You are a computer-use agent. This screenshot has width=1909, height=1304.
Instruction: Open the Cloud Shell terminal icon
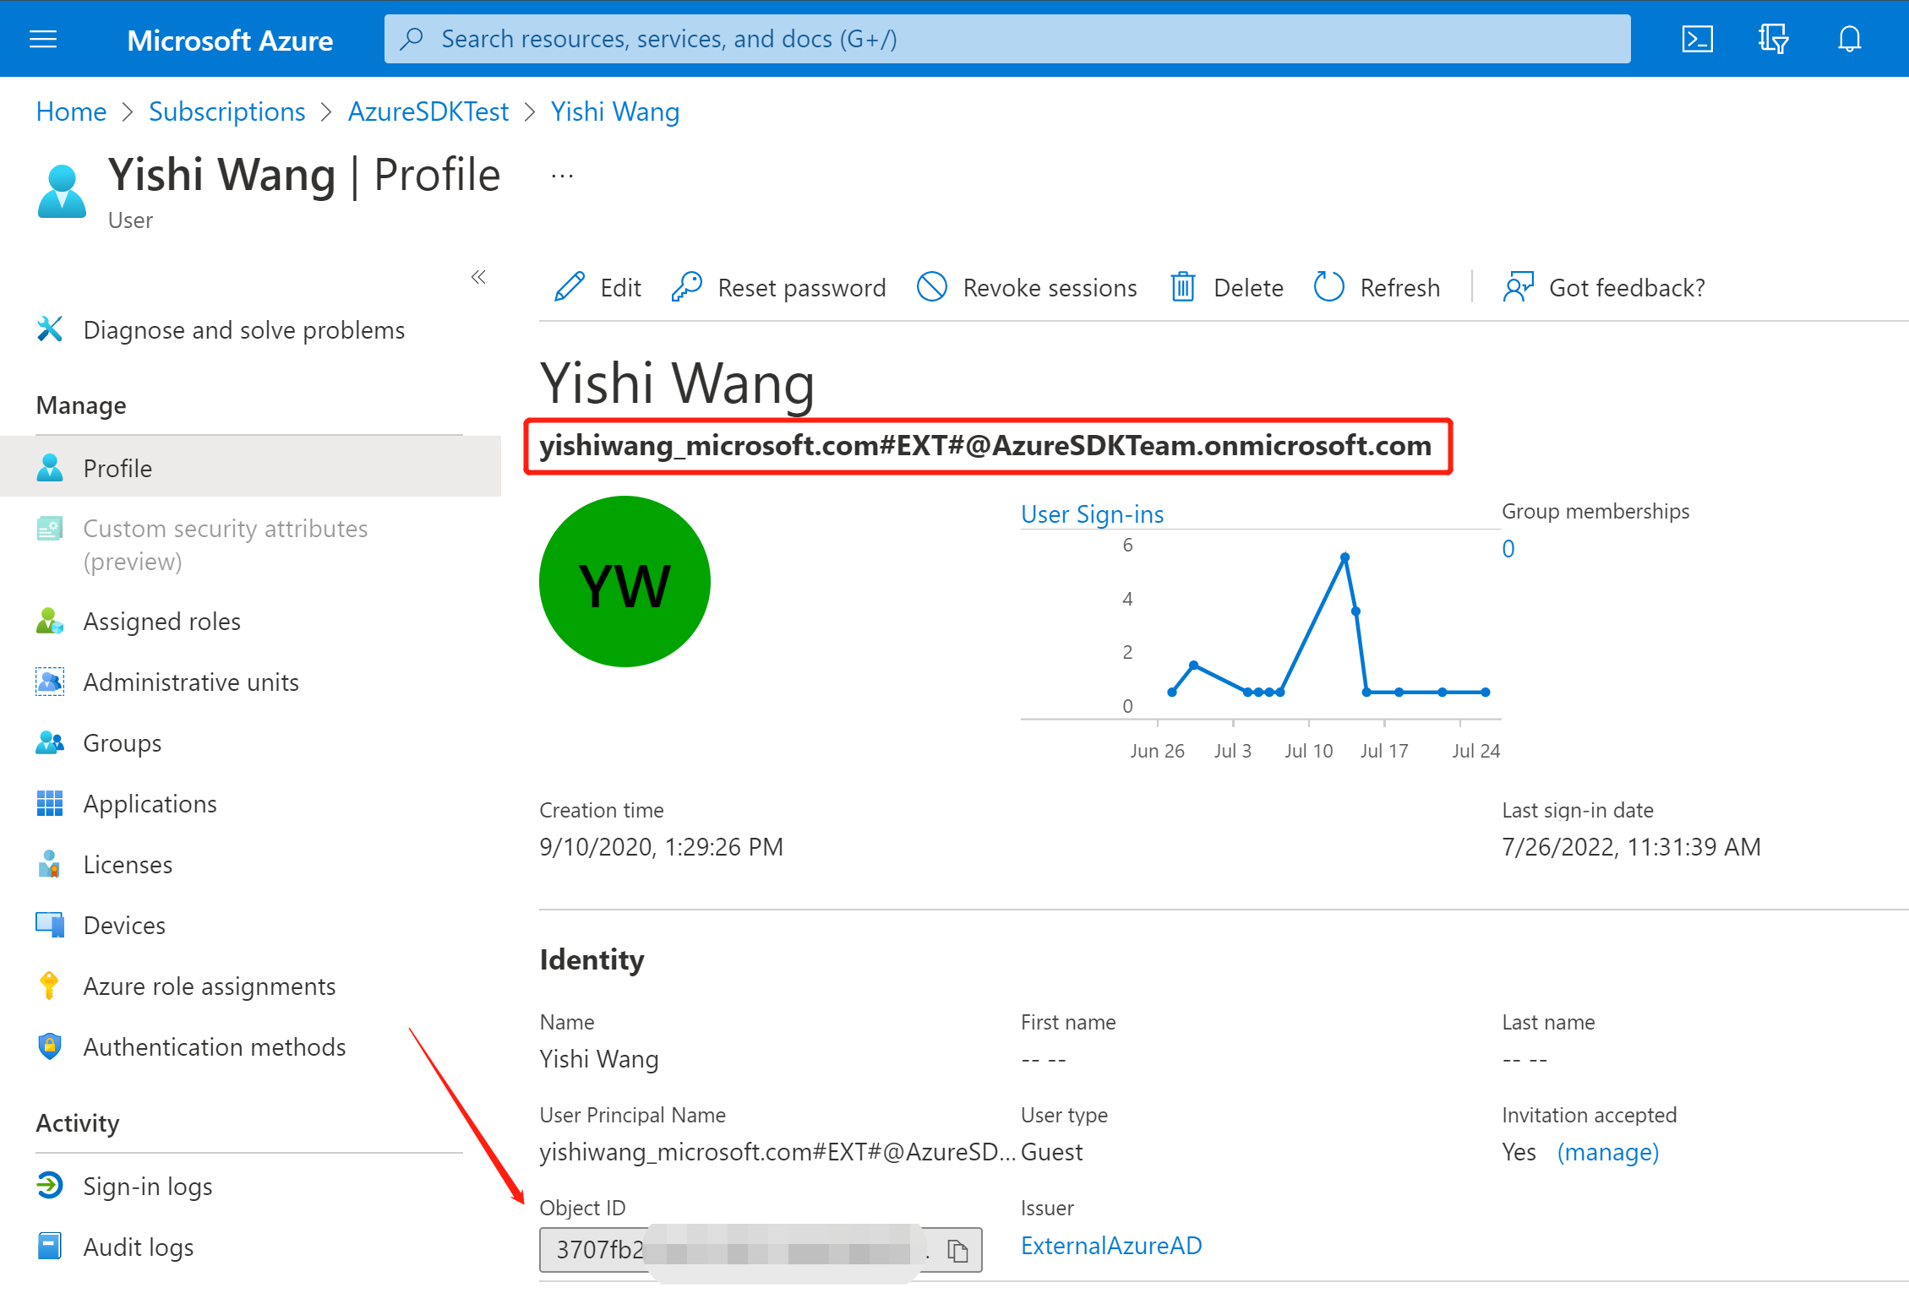(1697, 38)
